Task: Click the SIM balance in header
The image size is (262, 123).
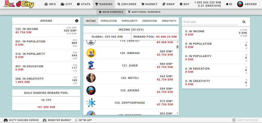Action: 207,2
